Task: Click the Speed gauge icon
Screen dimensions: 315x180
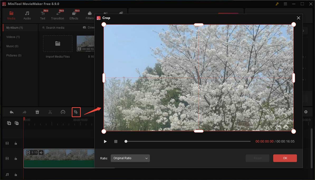Action: coord(63,112)
